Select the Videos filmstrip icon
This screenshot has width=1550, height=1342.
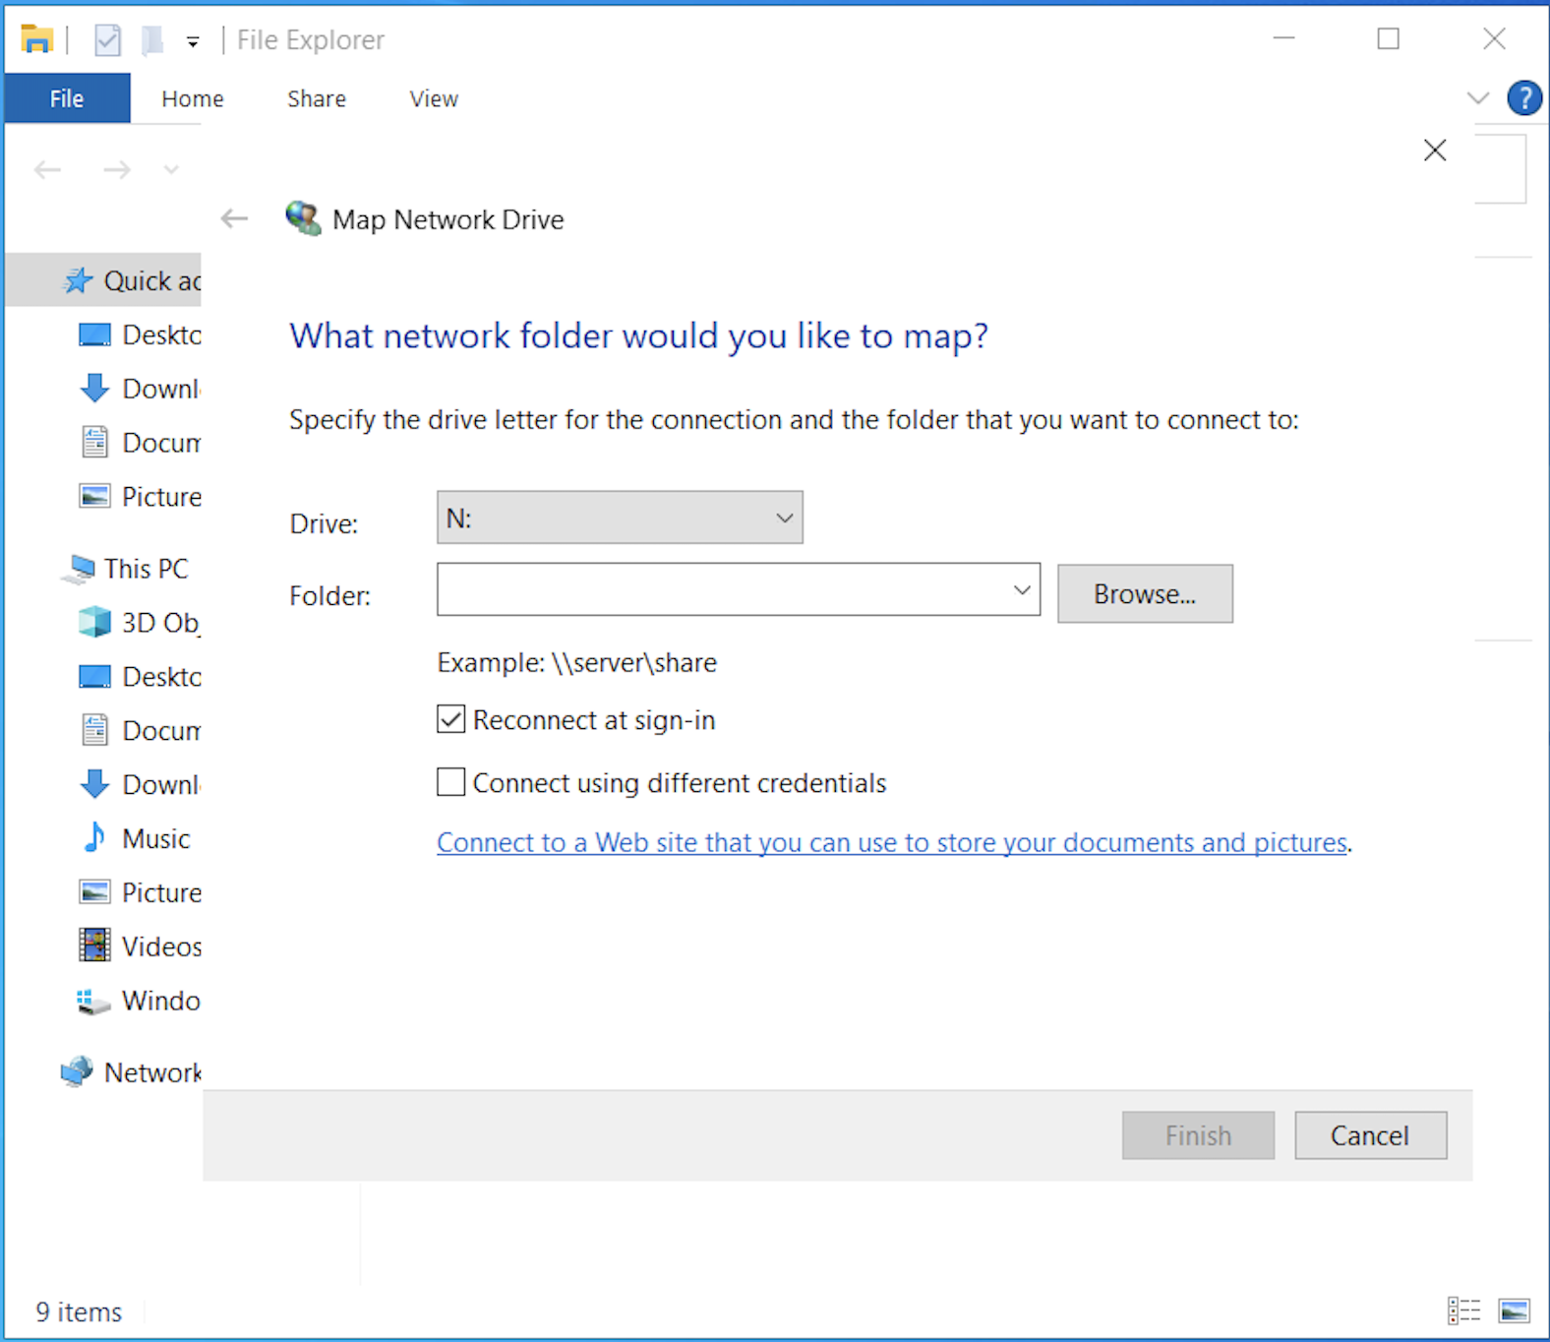point(94,945)
